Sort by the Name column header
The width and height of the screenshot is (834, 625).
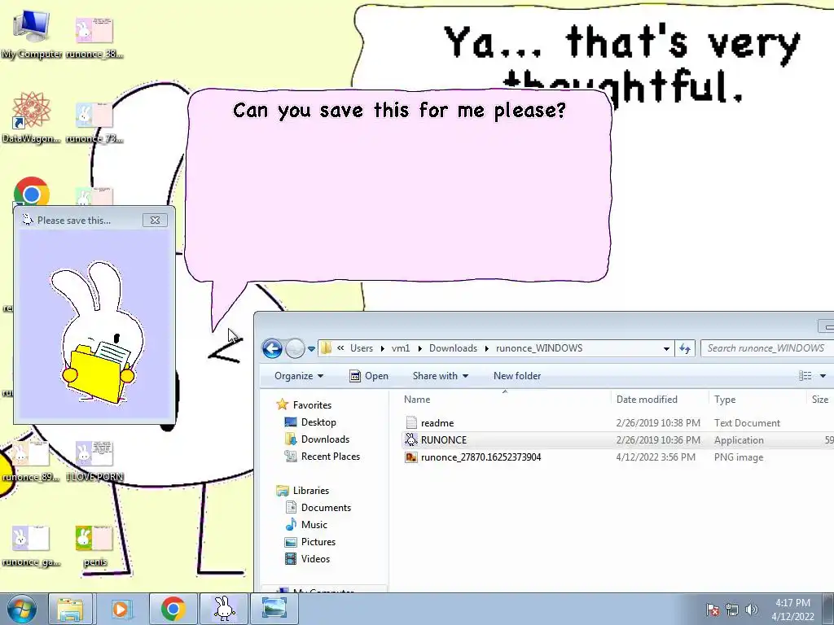[505, 399]
